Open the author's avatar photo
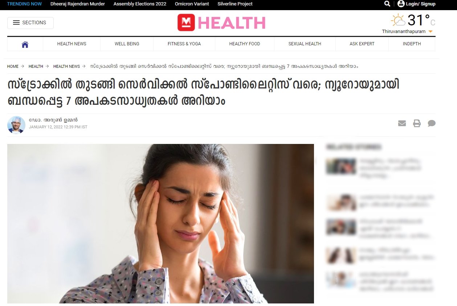 [16, 125]
